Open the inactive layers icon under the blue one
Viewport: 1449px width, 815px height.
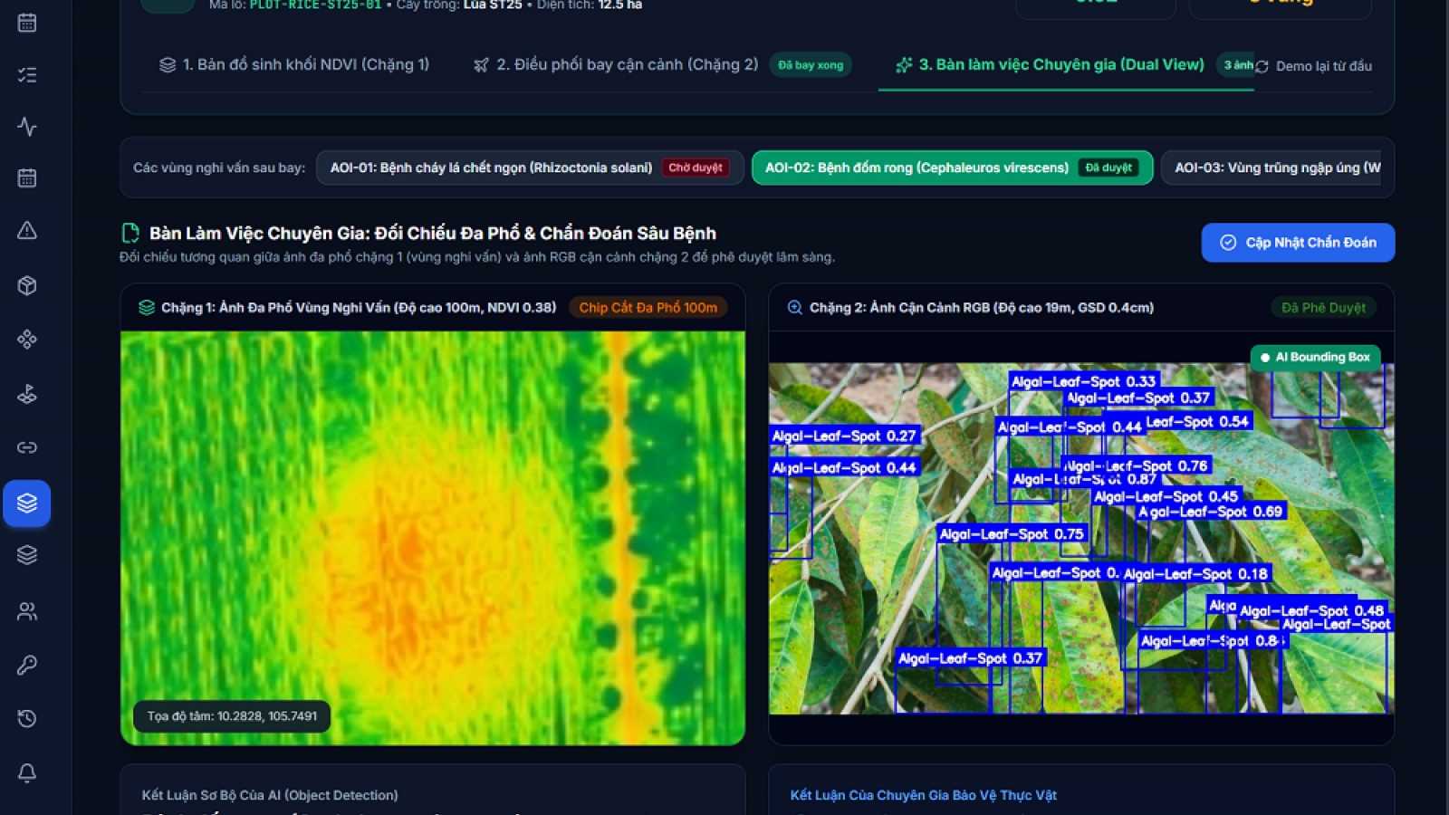coord(27,555)
